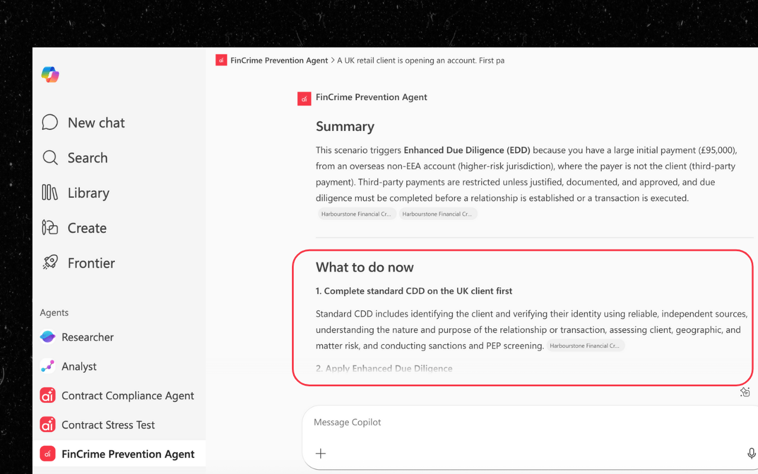Open Search in the sidebar

tap(75, 158)
